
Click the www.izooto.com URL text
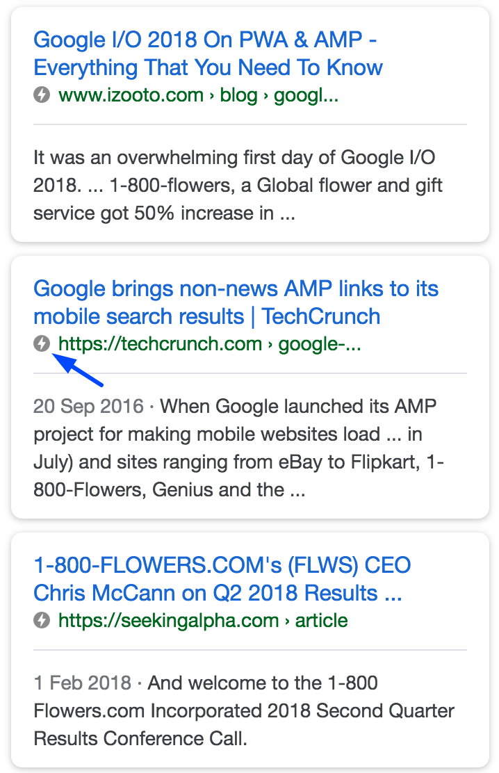(131, 95)
